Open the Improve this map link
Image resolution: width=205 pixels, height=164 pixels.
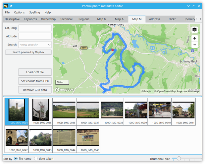point(188,91)
